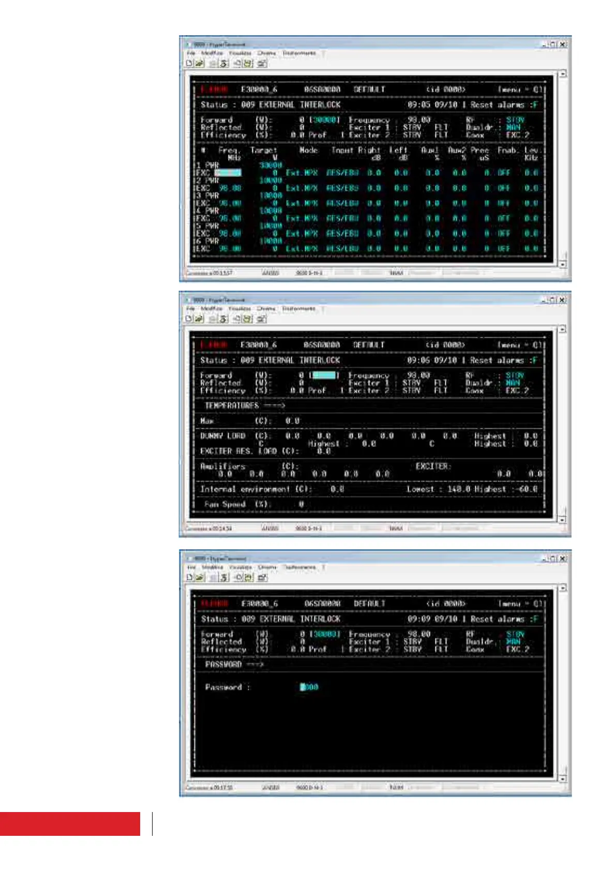The image size is (616, 871).
Task: Click Send file icon in PASSWORD window
Action: (238, 578)
